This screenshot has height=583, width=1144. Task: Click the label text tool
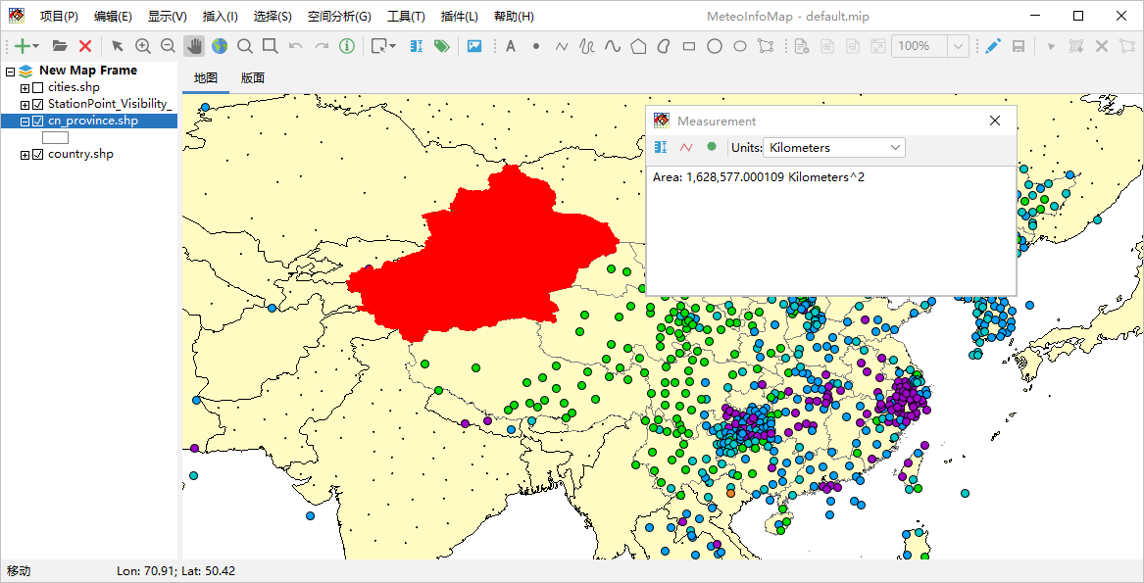tap(511, 46)
